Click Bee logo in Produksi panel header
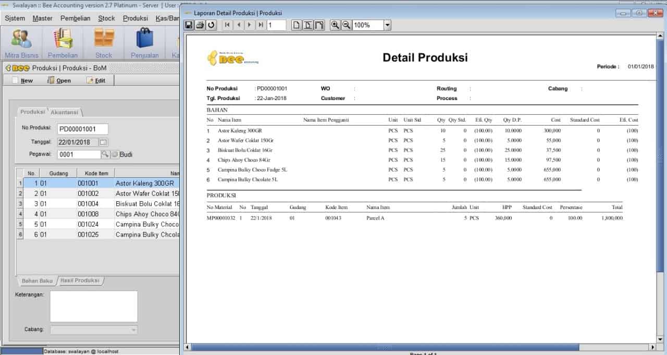This screenshot has height=355, width=667. tap(17, 68)
